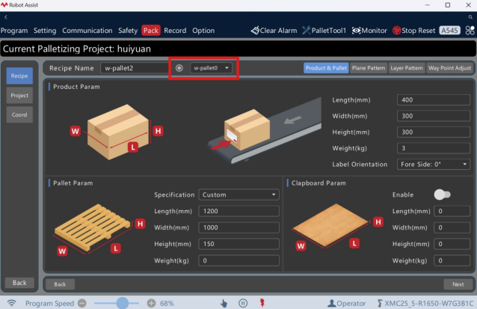Click the pallet Length field showing 1200
477x309 pixels.
click(238, 211)
